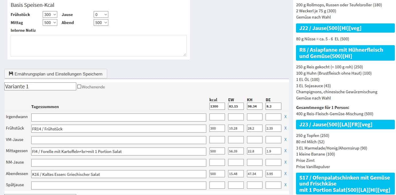Save with Ernährungsplan und Einstellungen Speichern
The image size is (396, 195).
pos(56,74)
